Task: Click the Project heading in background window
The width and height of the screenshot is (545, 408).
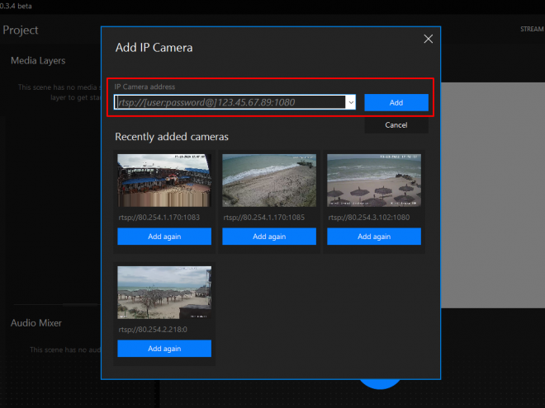Action: pyautogui.click(x=20, y=30)
